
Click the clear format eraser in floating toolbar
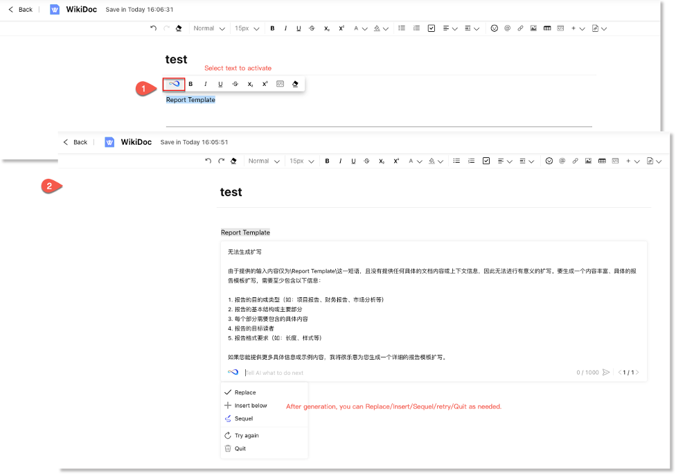[x=295, y=84]
